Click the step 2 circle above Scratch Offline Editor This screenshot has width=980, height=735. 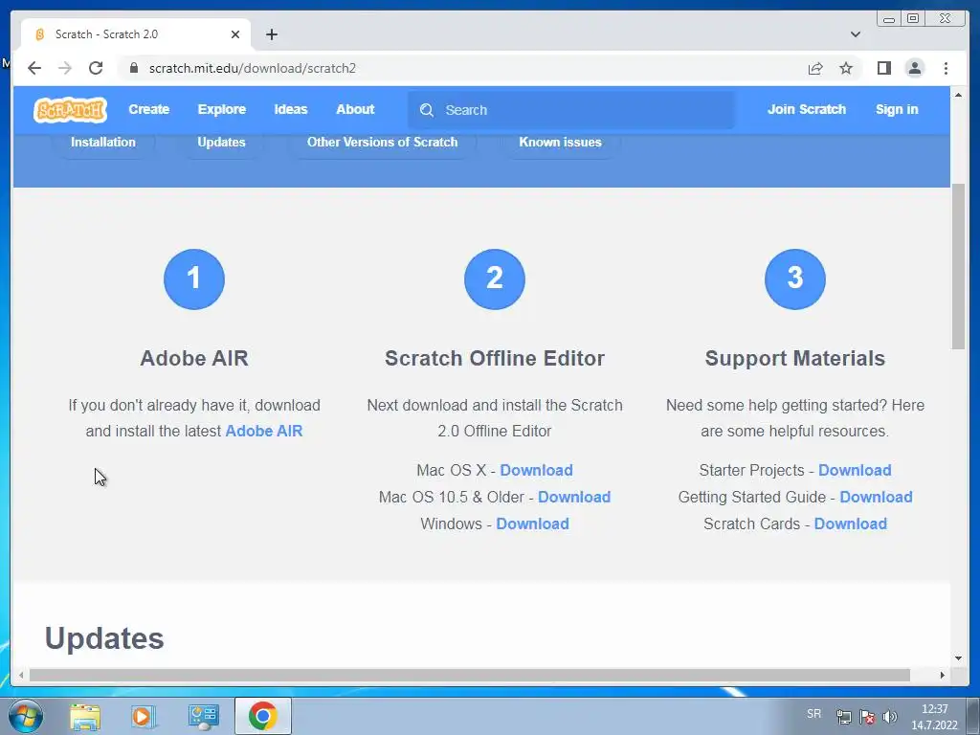(495, 278)
